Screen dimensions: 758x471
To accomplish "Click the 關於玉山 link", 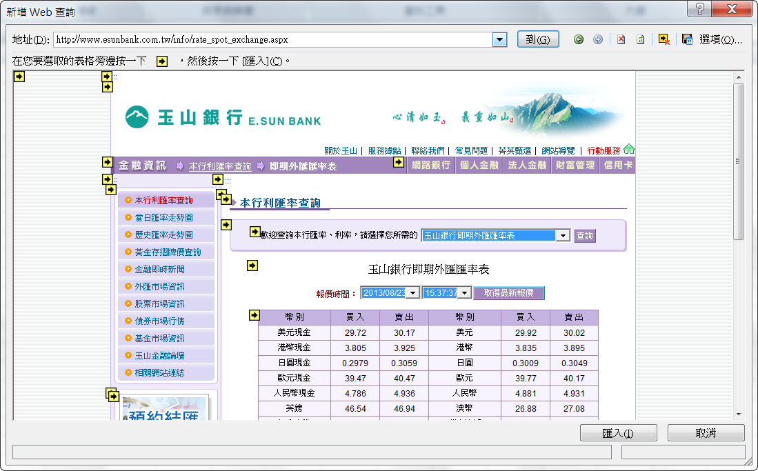I will tap(340, 151).
